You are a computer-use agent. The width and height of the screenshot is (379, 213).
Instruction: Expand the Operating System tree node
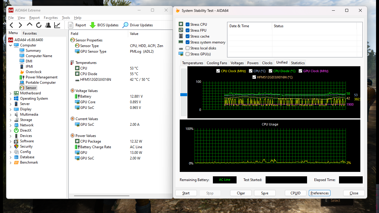pos(11,99)
